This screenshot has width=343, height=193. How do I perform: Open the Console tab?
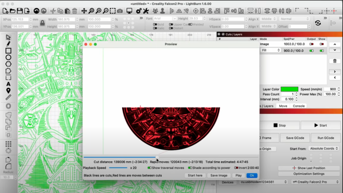299,106
